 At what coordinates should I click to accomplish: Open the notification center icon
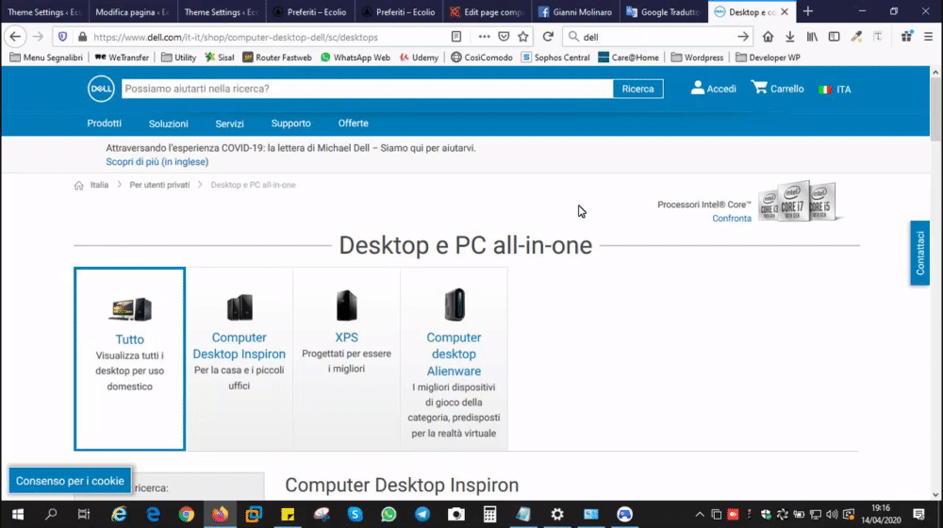[918, 514]
